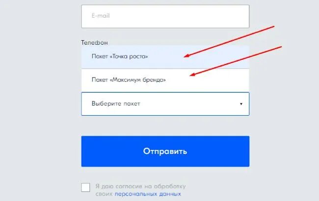The height and width of the screenshot is (201, 319).
Task: Choose the «Максимум бренда» package option
Action: point(165,80)
